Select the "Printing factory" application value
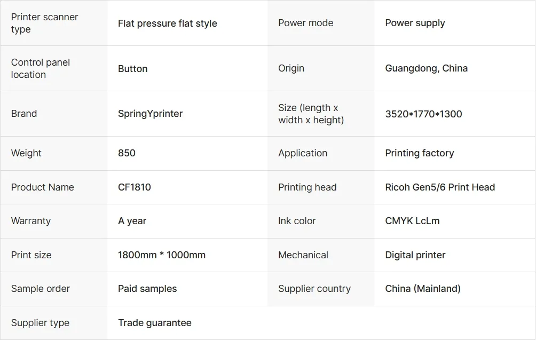The height and width of the screenshot is (341, 536). 419,153
